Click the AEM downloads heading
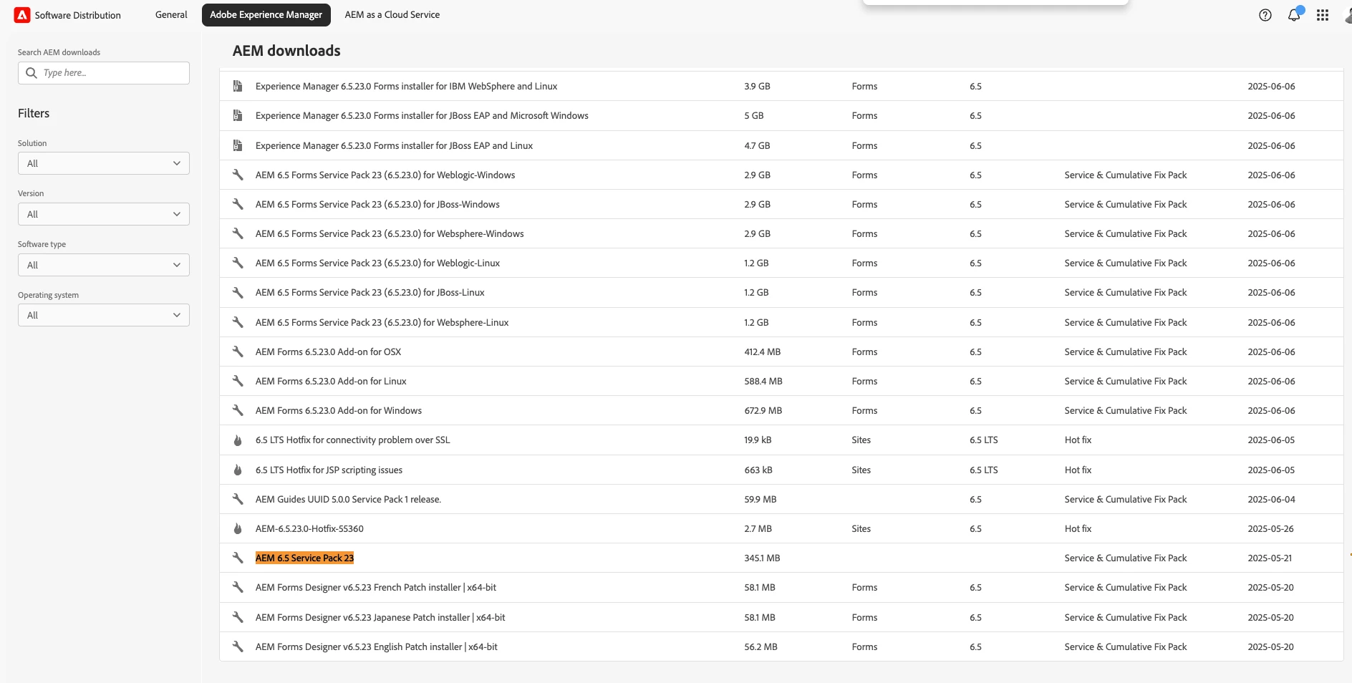This screenshot has width=1352, height=683. [x=286, y=51]
